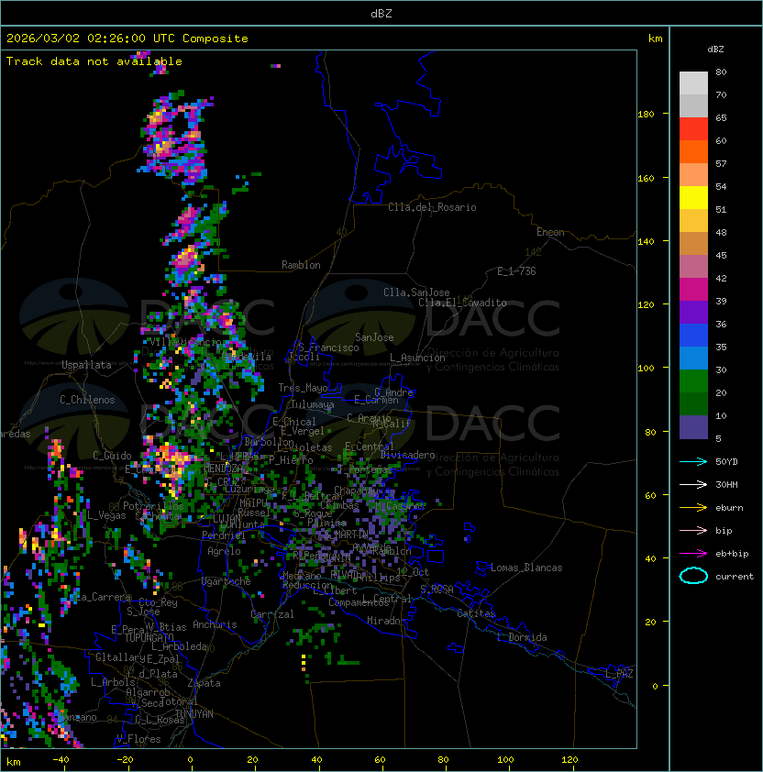This screenshot has width=763, height=772.
Task: Click the 'V_Flores' label near the bottom
Action: click(x=138, y=739)
